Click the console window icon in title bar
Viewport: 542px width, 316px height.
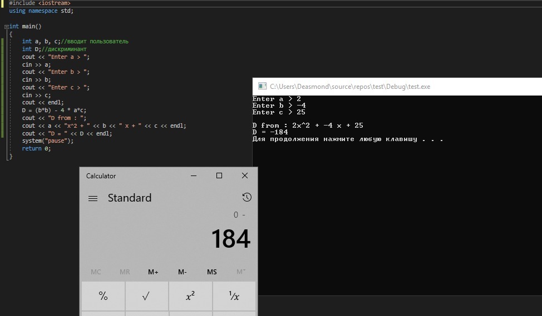(x=262, y=86)
